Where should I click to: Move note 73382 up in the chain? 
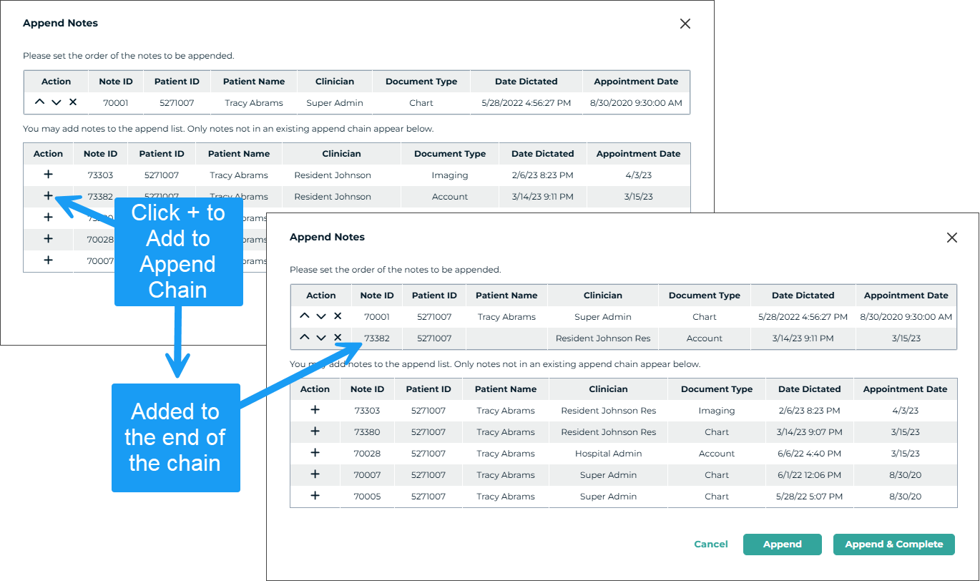(x=305, y=338)
